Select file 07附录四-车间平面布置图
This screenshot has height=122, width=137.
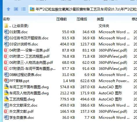(32, 69)
